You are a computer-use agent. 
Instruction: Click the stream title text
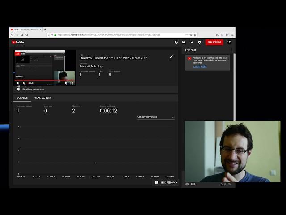113,58
